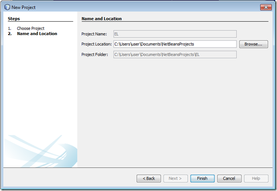Click Finish to create the project

coord(202,179)
